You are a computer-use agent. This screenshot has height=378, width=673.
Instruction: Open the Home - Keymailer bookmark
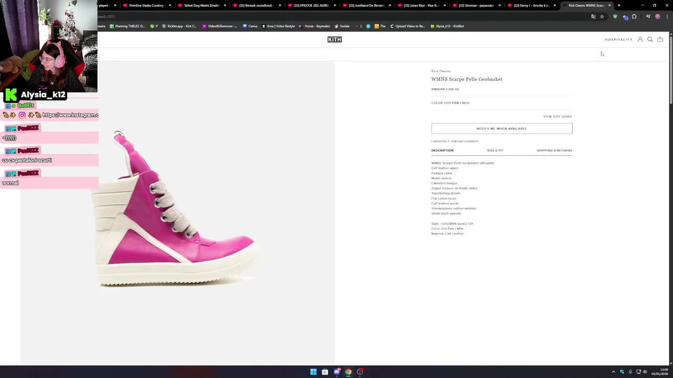[315, 26]
